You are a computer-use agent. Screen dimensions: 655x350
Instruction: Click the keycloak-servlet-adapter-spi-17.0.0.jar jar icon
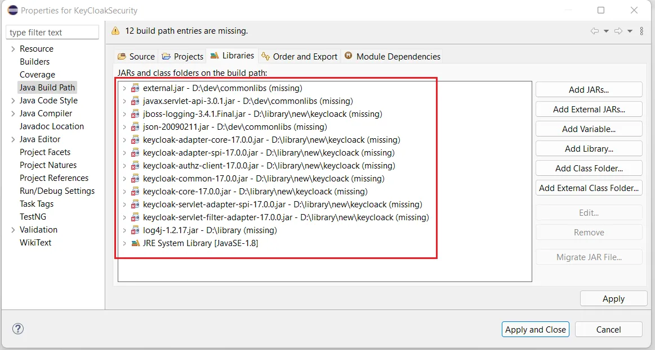pos(135,204)
